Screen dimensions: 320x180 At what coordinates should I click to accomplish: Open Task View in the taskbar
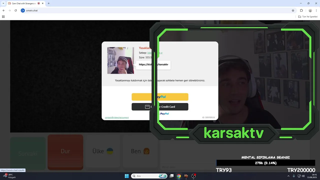[171, 176]
